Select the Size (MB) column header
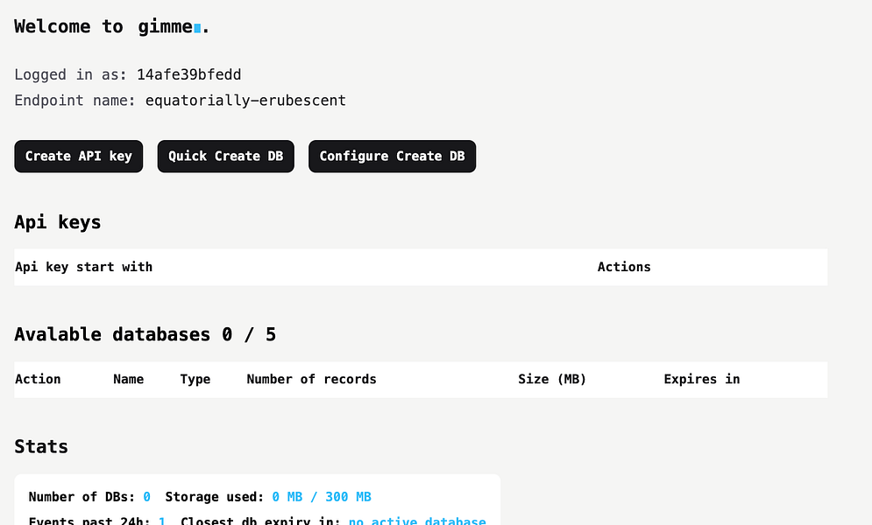 (x=552, y=379)
